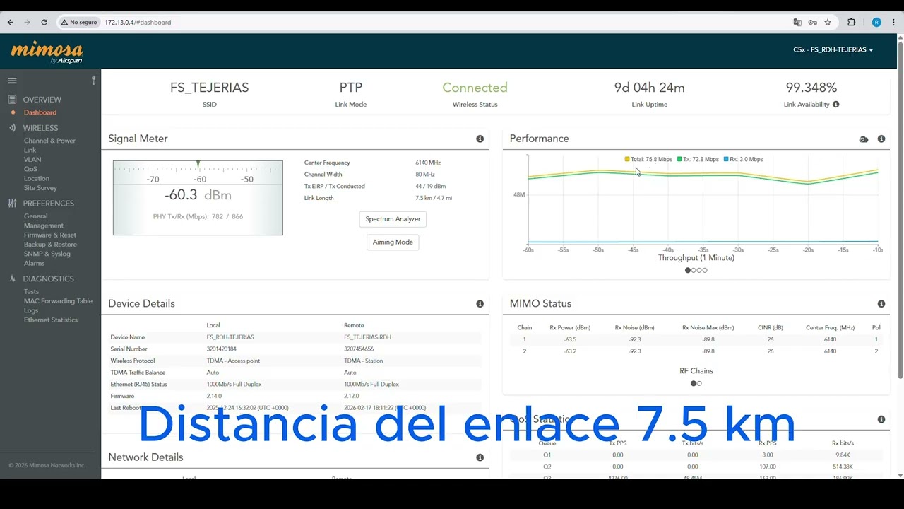Bookmark the page with the star icon
This screenshot has height=509, width=904.
[x=828, y=22]
